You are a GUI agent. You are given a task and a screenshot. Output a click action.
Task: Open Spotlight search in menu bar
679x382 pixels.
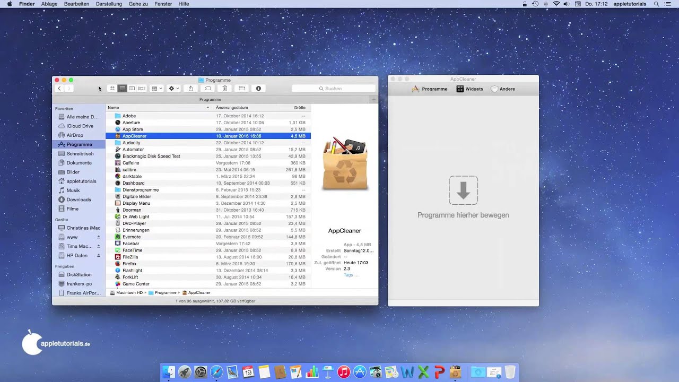(x=657, y=4)
